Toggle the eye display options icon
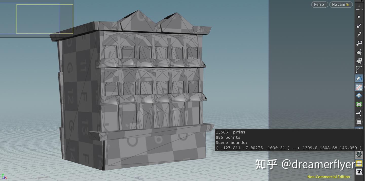The image size is (365, 181). point(359,172)
